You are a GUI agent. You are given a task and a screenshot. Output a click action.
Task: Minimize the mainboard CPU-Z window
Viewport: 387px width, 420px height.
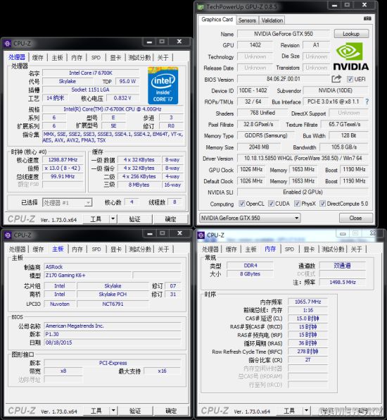[150, 233]
